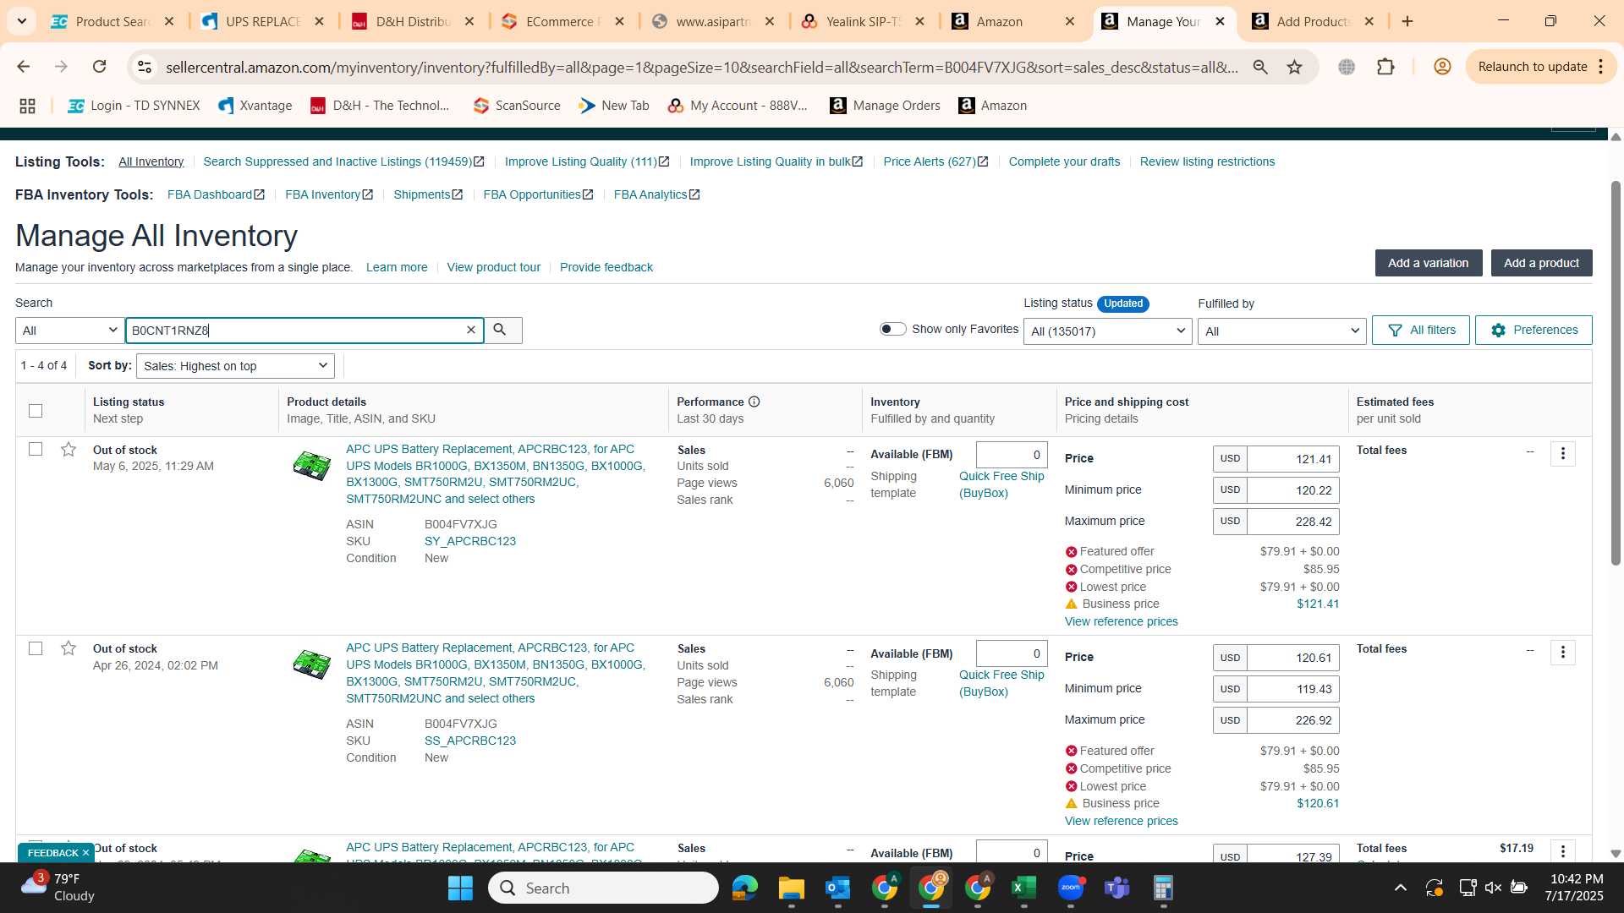Go back using the browser back arrow
1624x913 pixels.
[23, 67]
